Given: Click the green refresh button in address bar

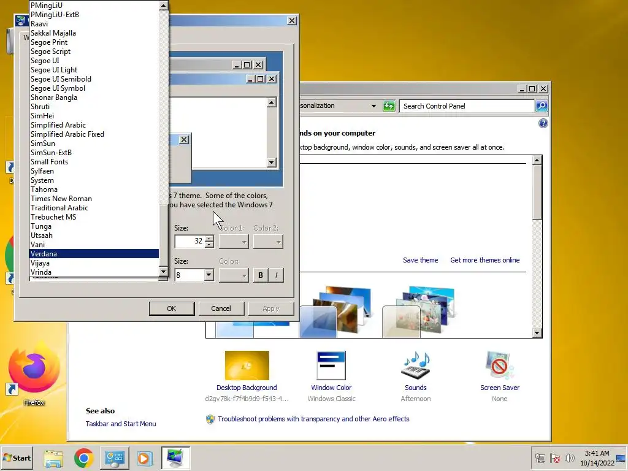Looking at the screenshot, I should 388,106.
